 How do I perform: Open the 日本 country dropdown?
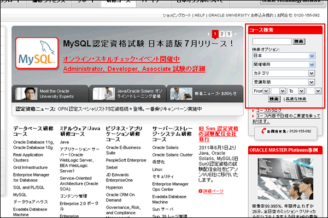pos(284,56)
